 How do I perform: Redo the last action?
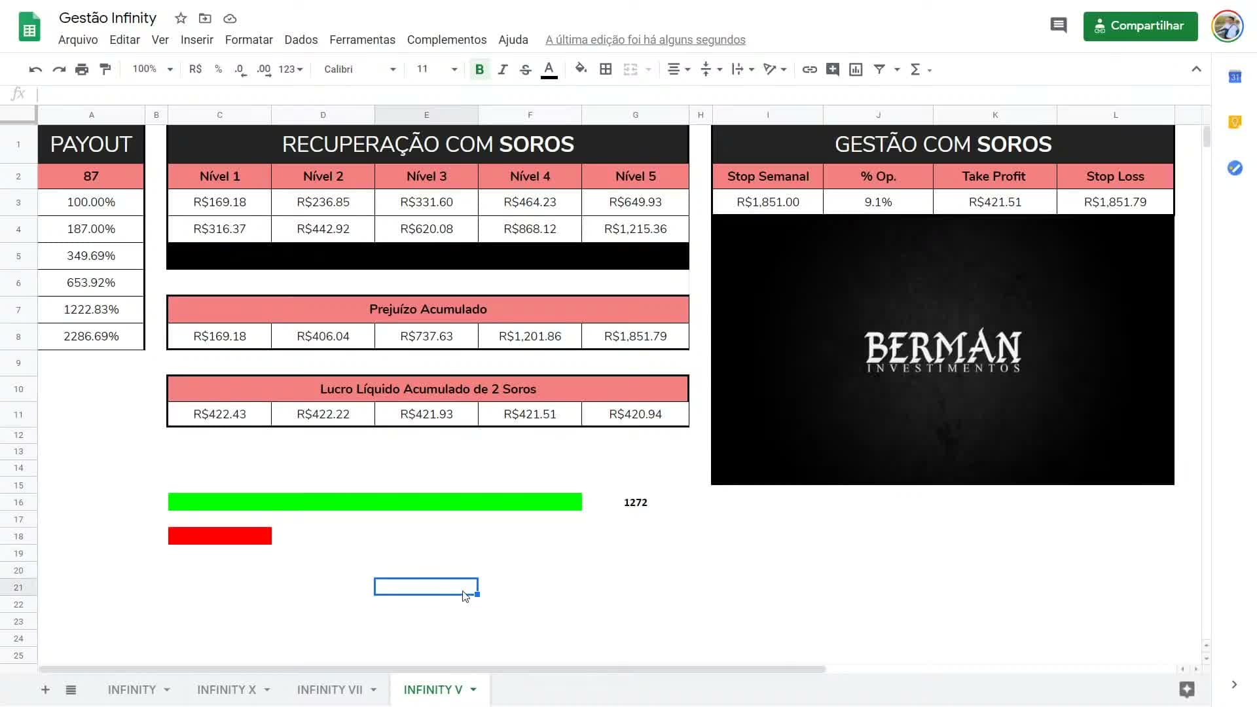(59, 69)
